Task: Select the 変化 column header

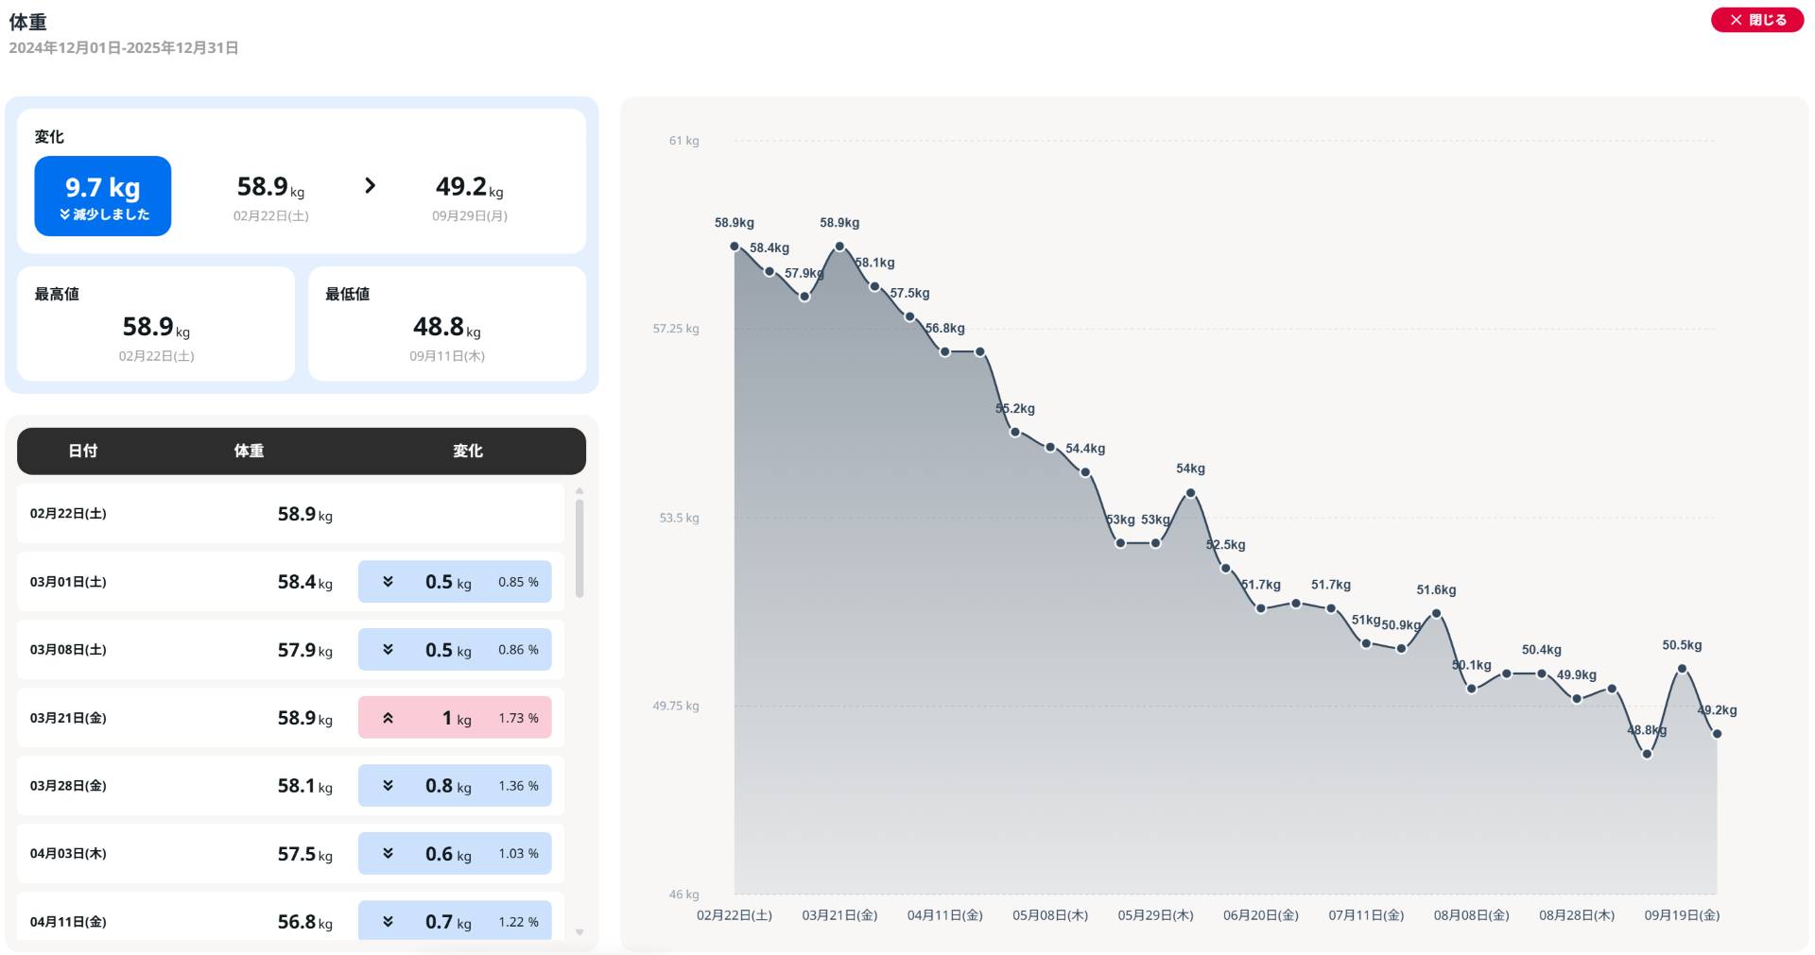Action: 468,452
